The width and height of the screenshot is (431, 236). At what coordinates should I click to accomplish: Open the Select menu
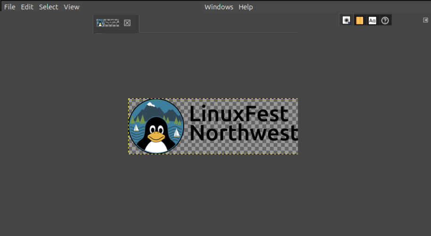coord(49,7)
